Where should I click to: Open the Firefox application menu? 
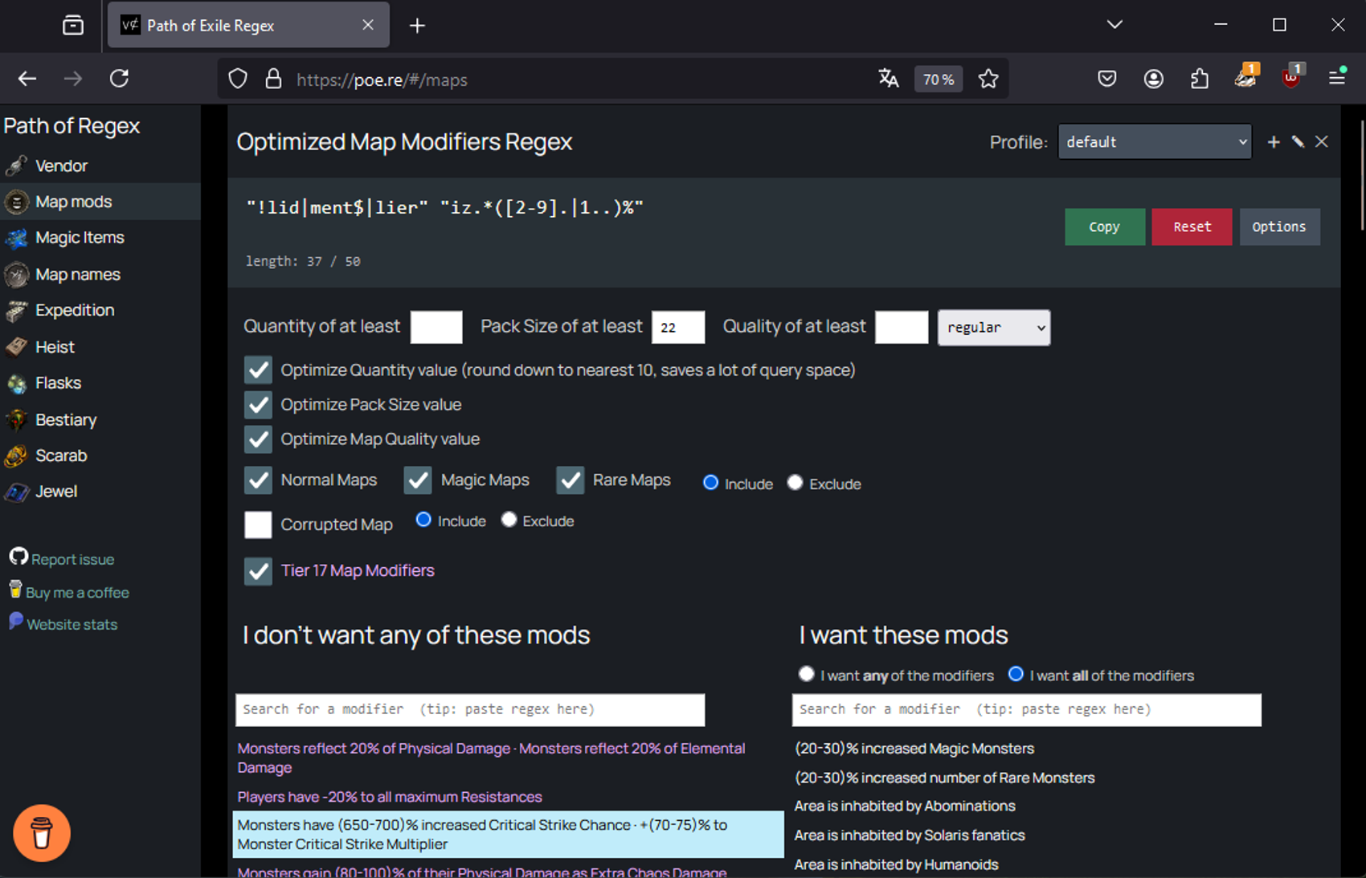click(1337, 78)
